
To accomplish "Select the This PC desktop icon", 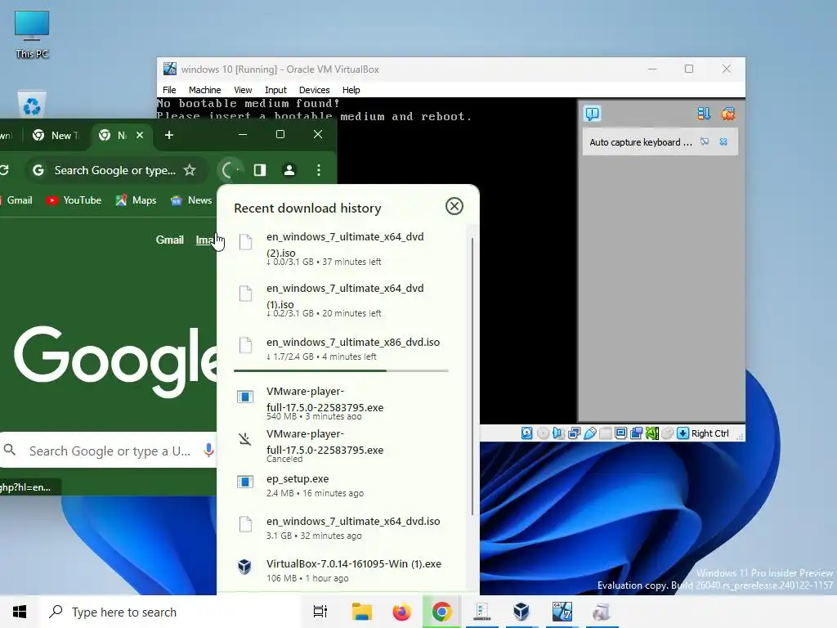I will [32, 34].
